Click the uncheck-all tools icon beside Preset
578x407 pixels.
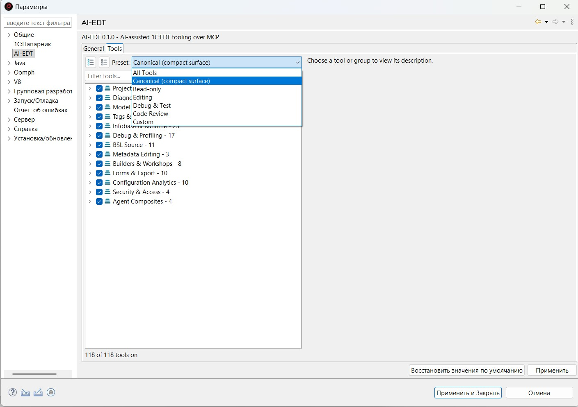[104, 62]
